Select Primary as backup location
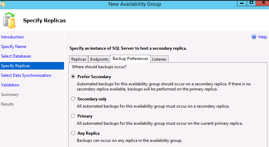The height and width of the screenshot is (147, 269). tap(73, 116)
